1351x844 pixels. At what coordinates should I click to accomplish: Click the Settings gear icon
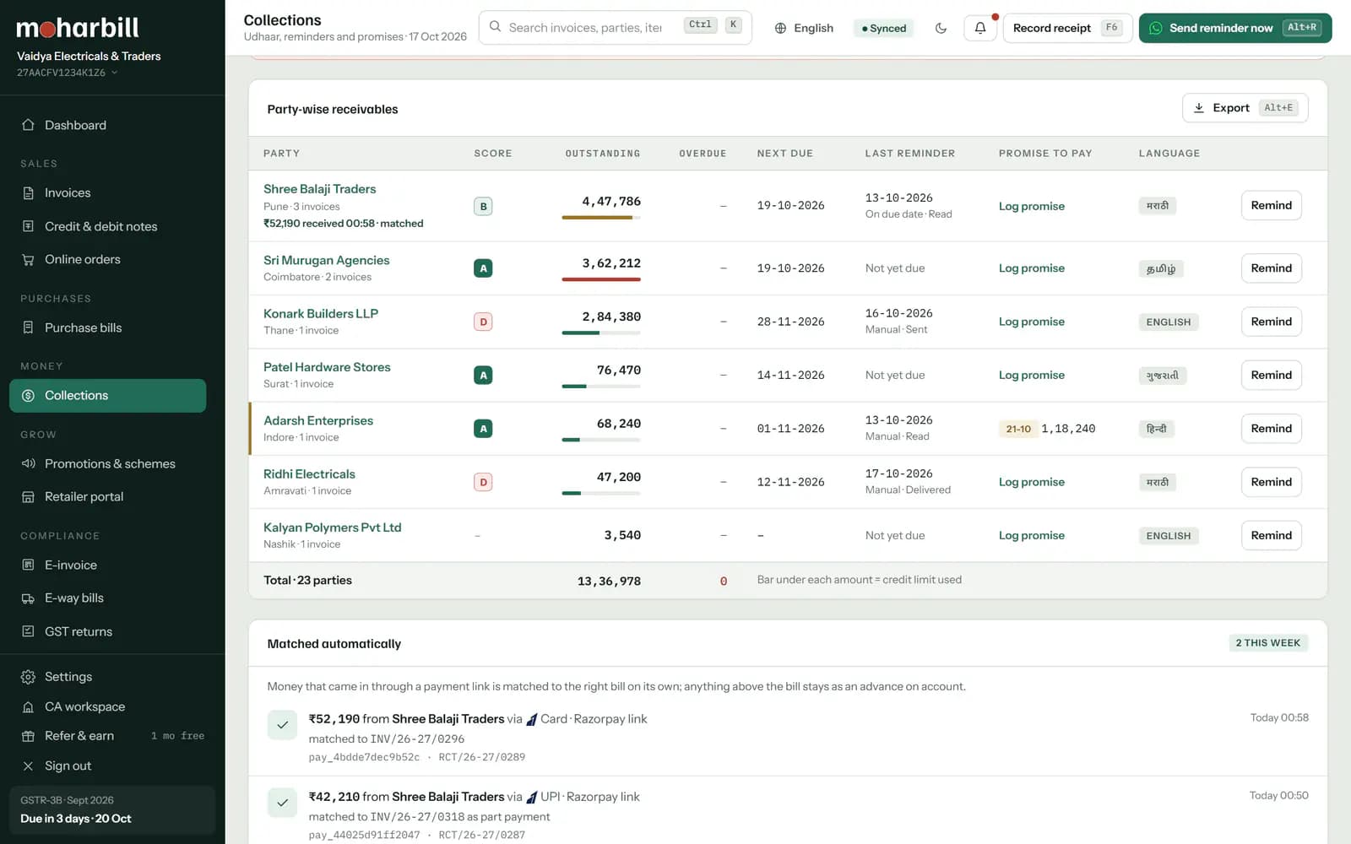(28, 677)
